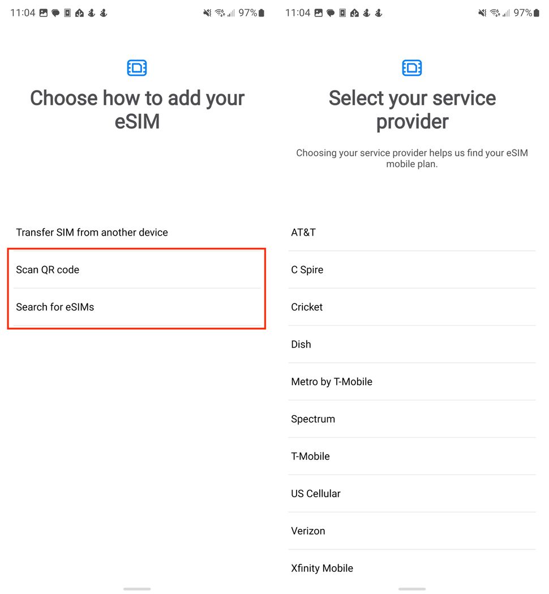The image size is (549, 594).
Task: Choose C Spire from provider list
Action: tap(307, 270)
